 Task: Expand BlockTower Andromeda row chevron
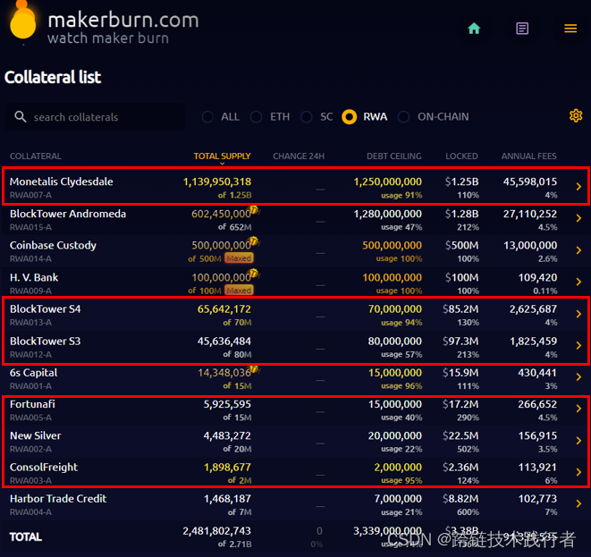tap(578, 218)
